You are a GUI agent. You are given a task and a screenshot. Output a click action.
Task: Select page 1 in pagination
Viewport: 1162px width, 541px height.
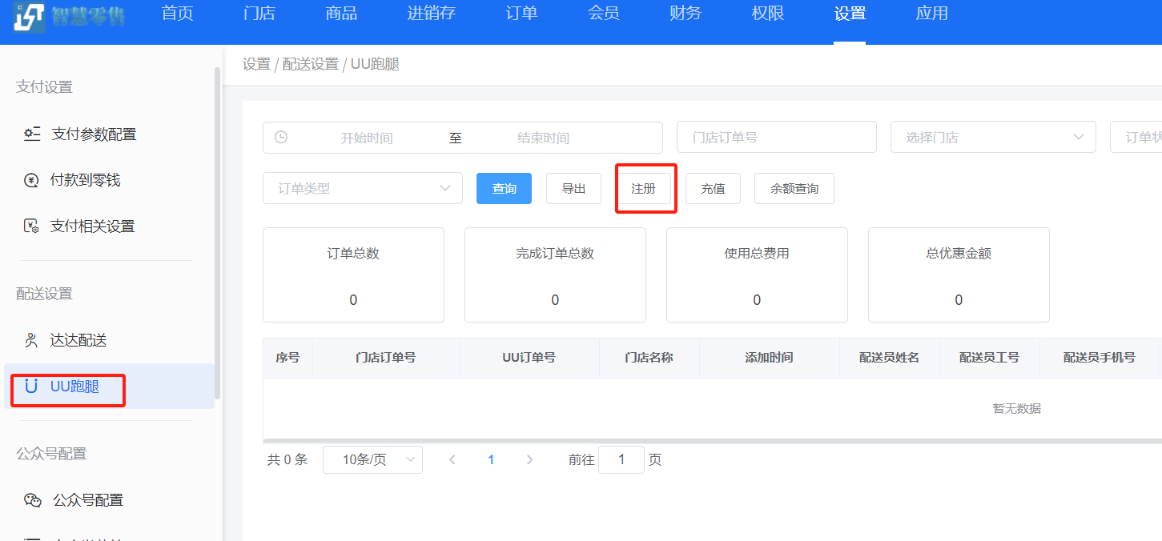click(x=491, y=459)
